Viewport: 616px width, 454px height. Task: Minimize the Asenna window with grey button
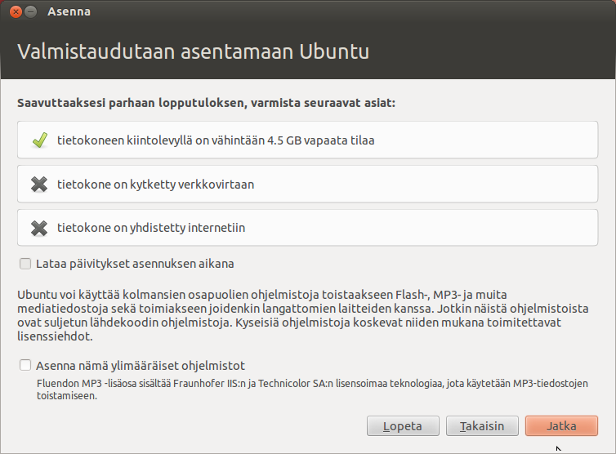point(31,11)
